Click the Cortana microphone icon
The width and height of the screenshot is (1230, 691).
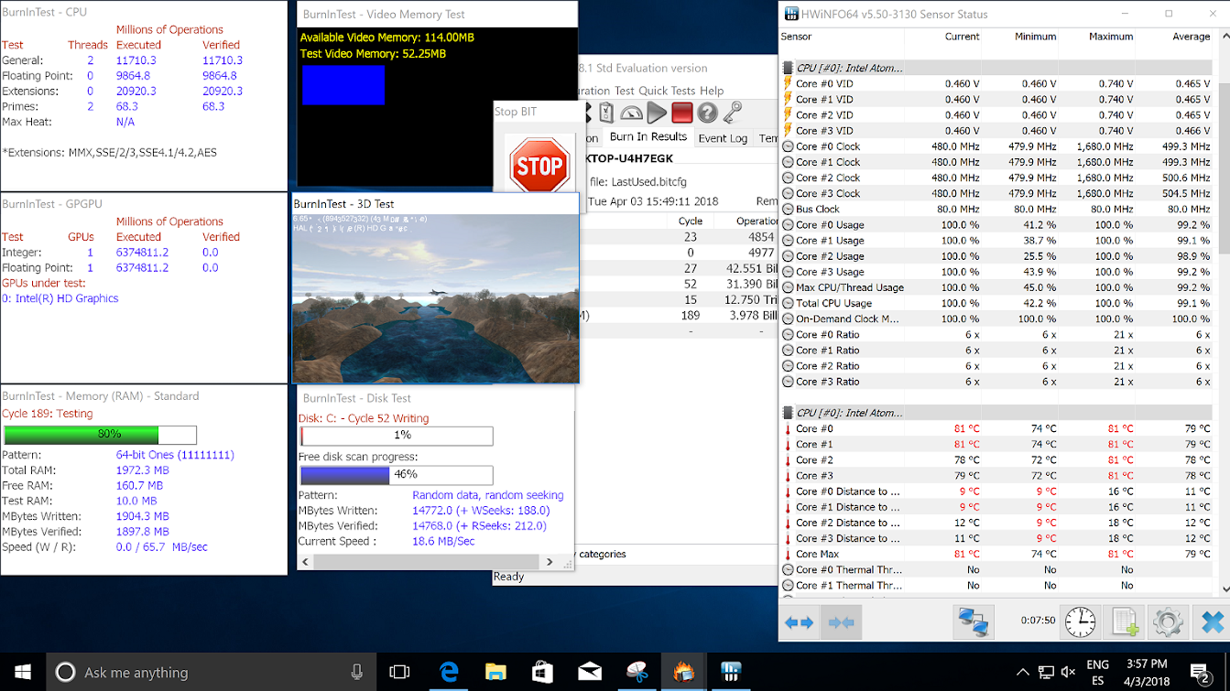click(x=357, y=672)
